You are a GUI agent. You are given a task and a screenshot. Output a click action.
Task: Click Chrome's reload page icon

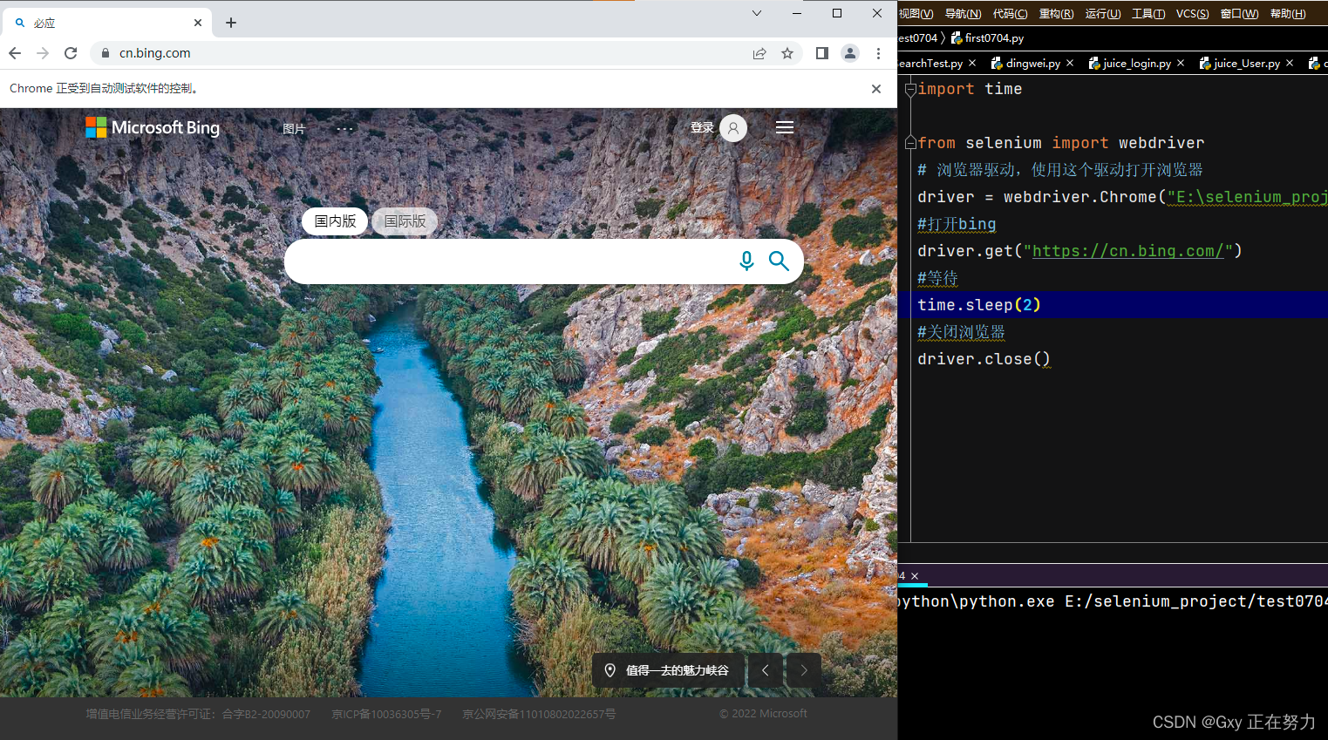(71, 52)
